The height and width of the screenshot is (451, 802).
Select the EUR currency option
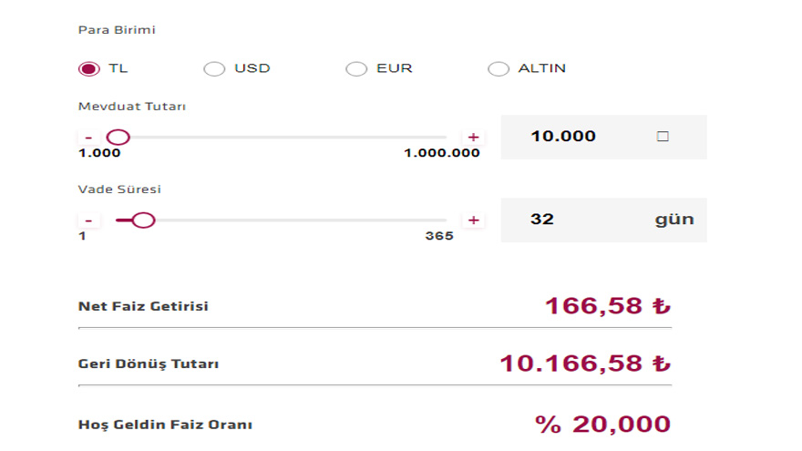click(356, 68)
